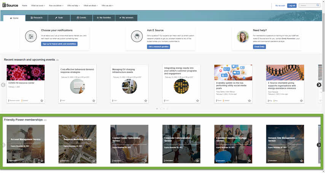Go to Home in top navigation
Viewport: 325px width, 173px height.
point(25,6)
